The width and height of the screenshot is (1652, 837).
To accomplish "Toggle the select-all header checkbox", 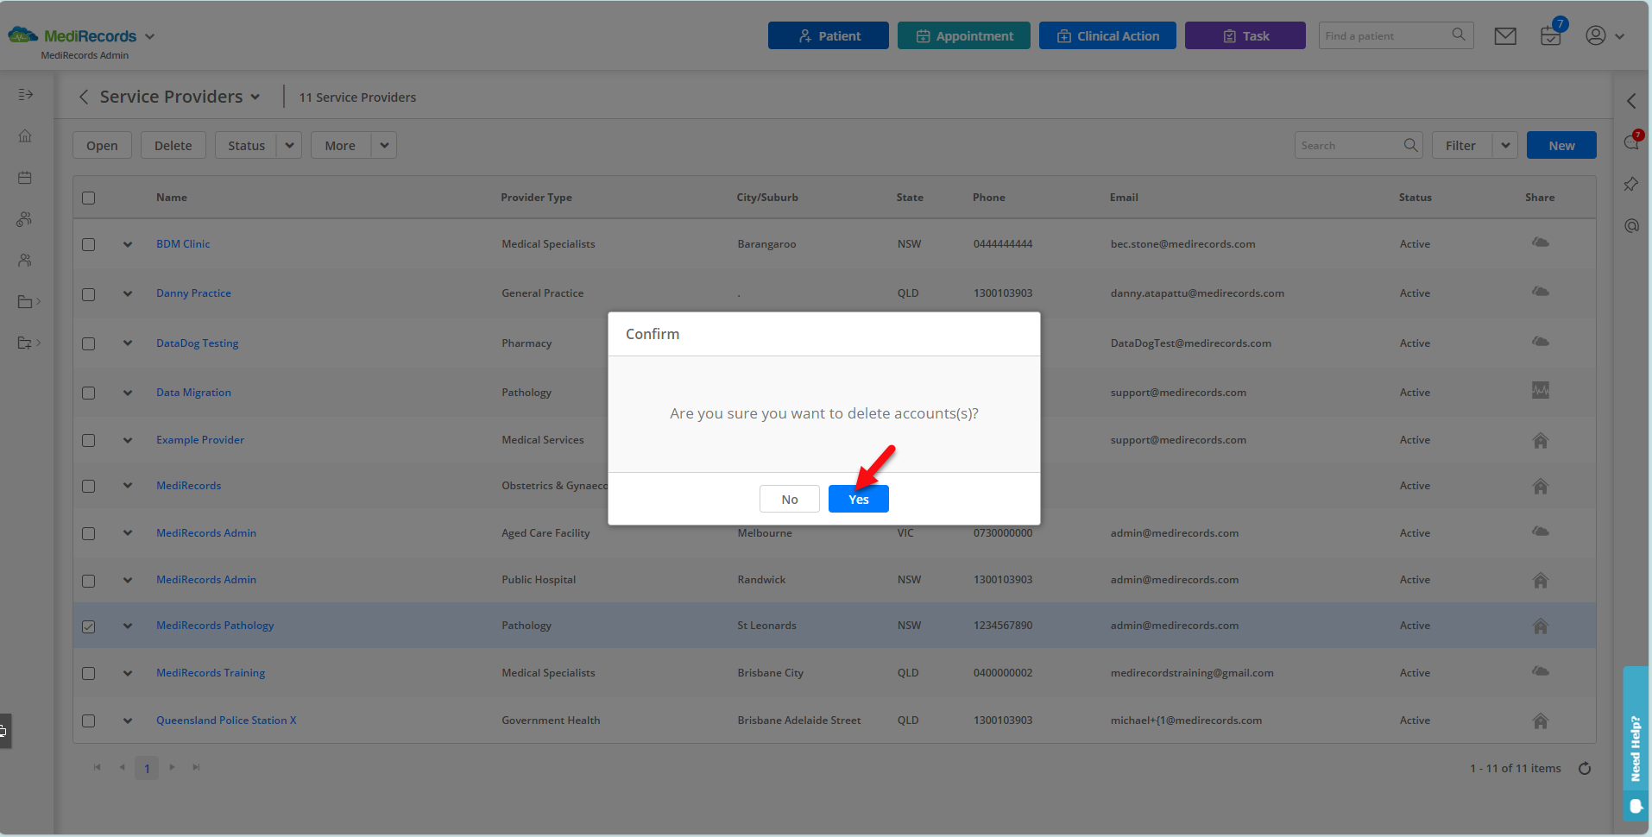I will (88, 198).
